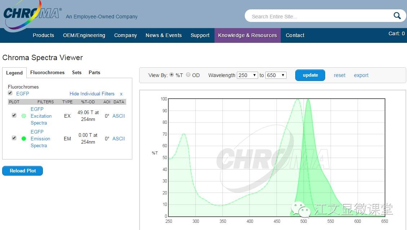407x230 pixels.
Task: Open the EGFP Emission Spectra link
Action: click(x=40, y=139)
